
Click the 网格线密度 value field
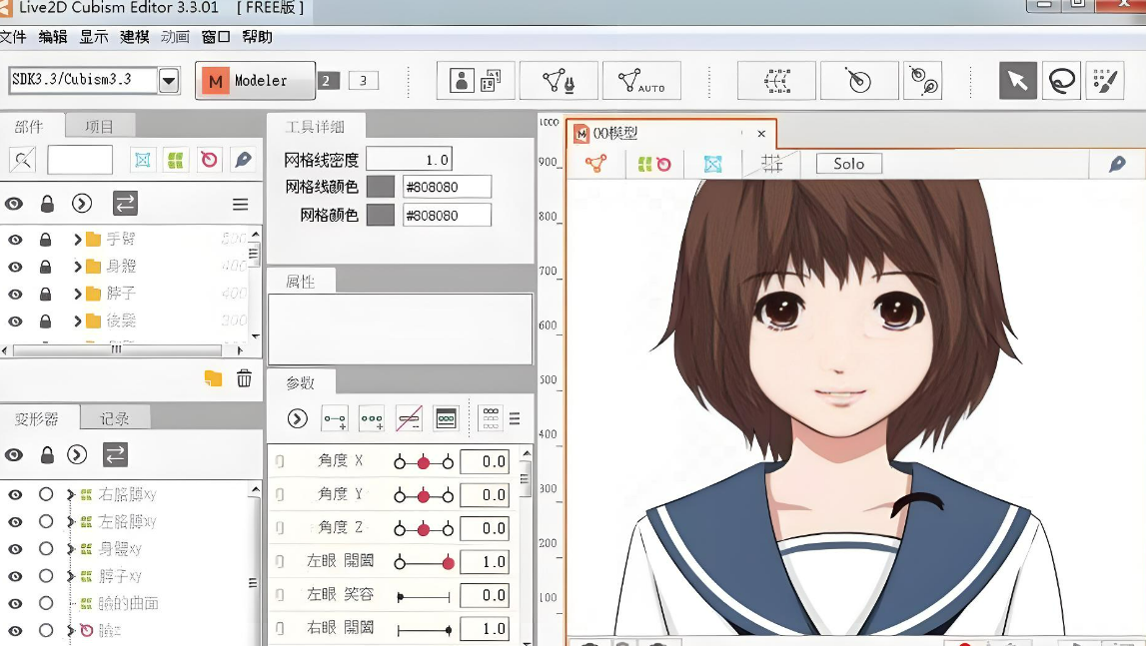pos(410,160)
